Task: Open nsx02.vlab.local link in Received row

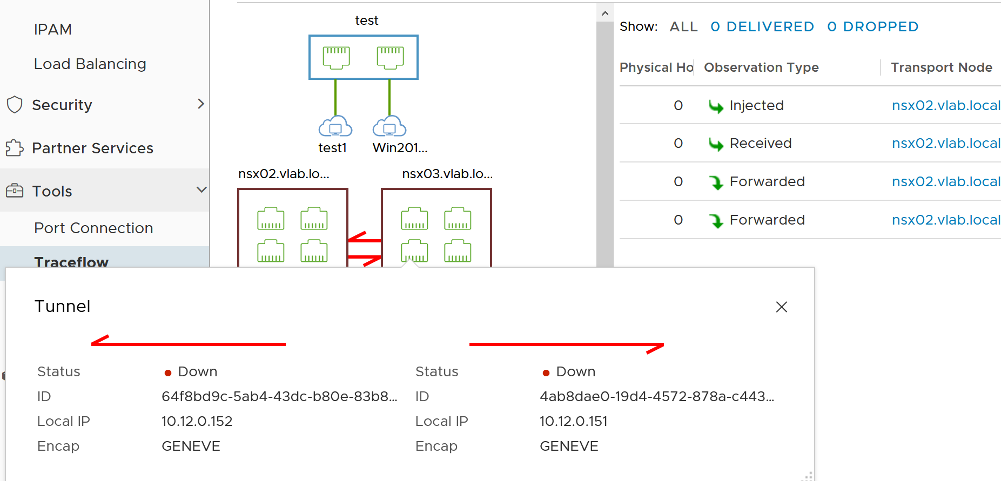Action: pyautogui.click(x=946, y=143)
